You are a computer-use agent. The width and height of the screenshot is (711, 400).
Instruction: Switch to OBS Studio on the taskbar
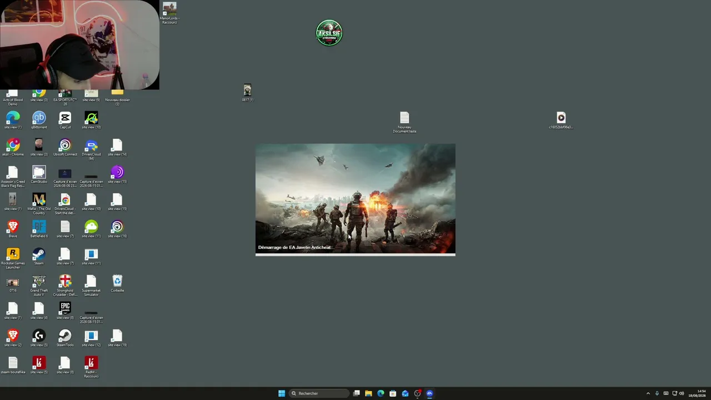coord(417,393)
